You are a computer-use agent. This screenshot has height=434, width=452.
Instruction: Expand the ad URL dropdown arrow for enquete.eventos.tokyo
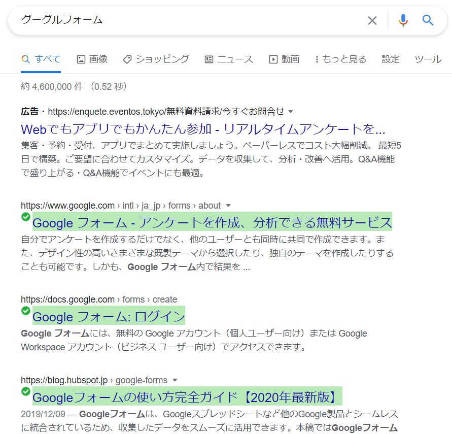[291, 112]
